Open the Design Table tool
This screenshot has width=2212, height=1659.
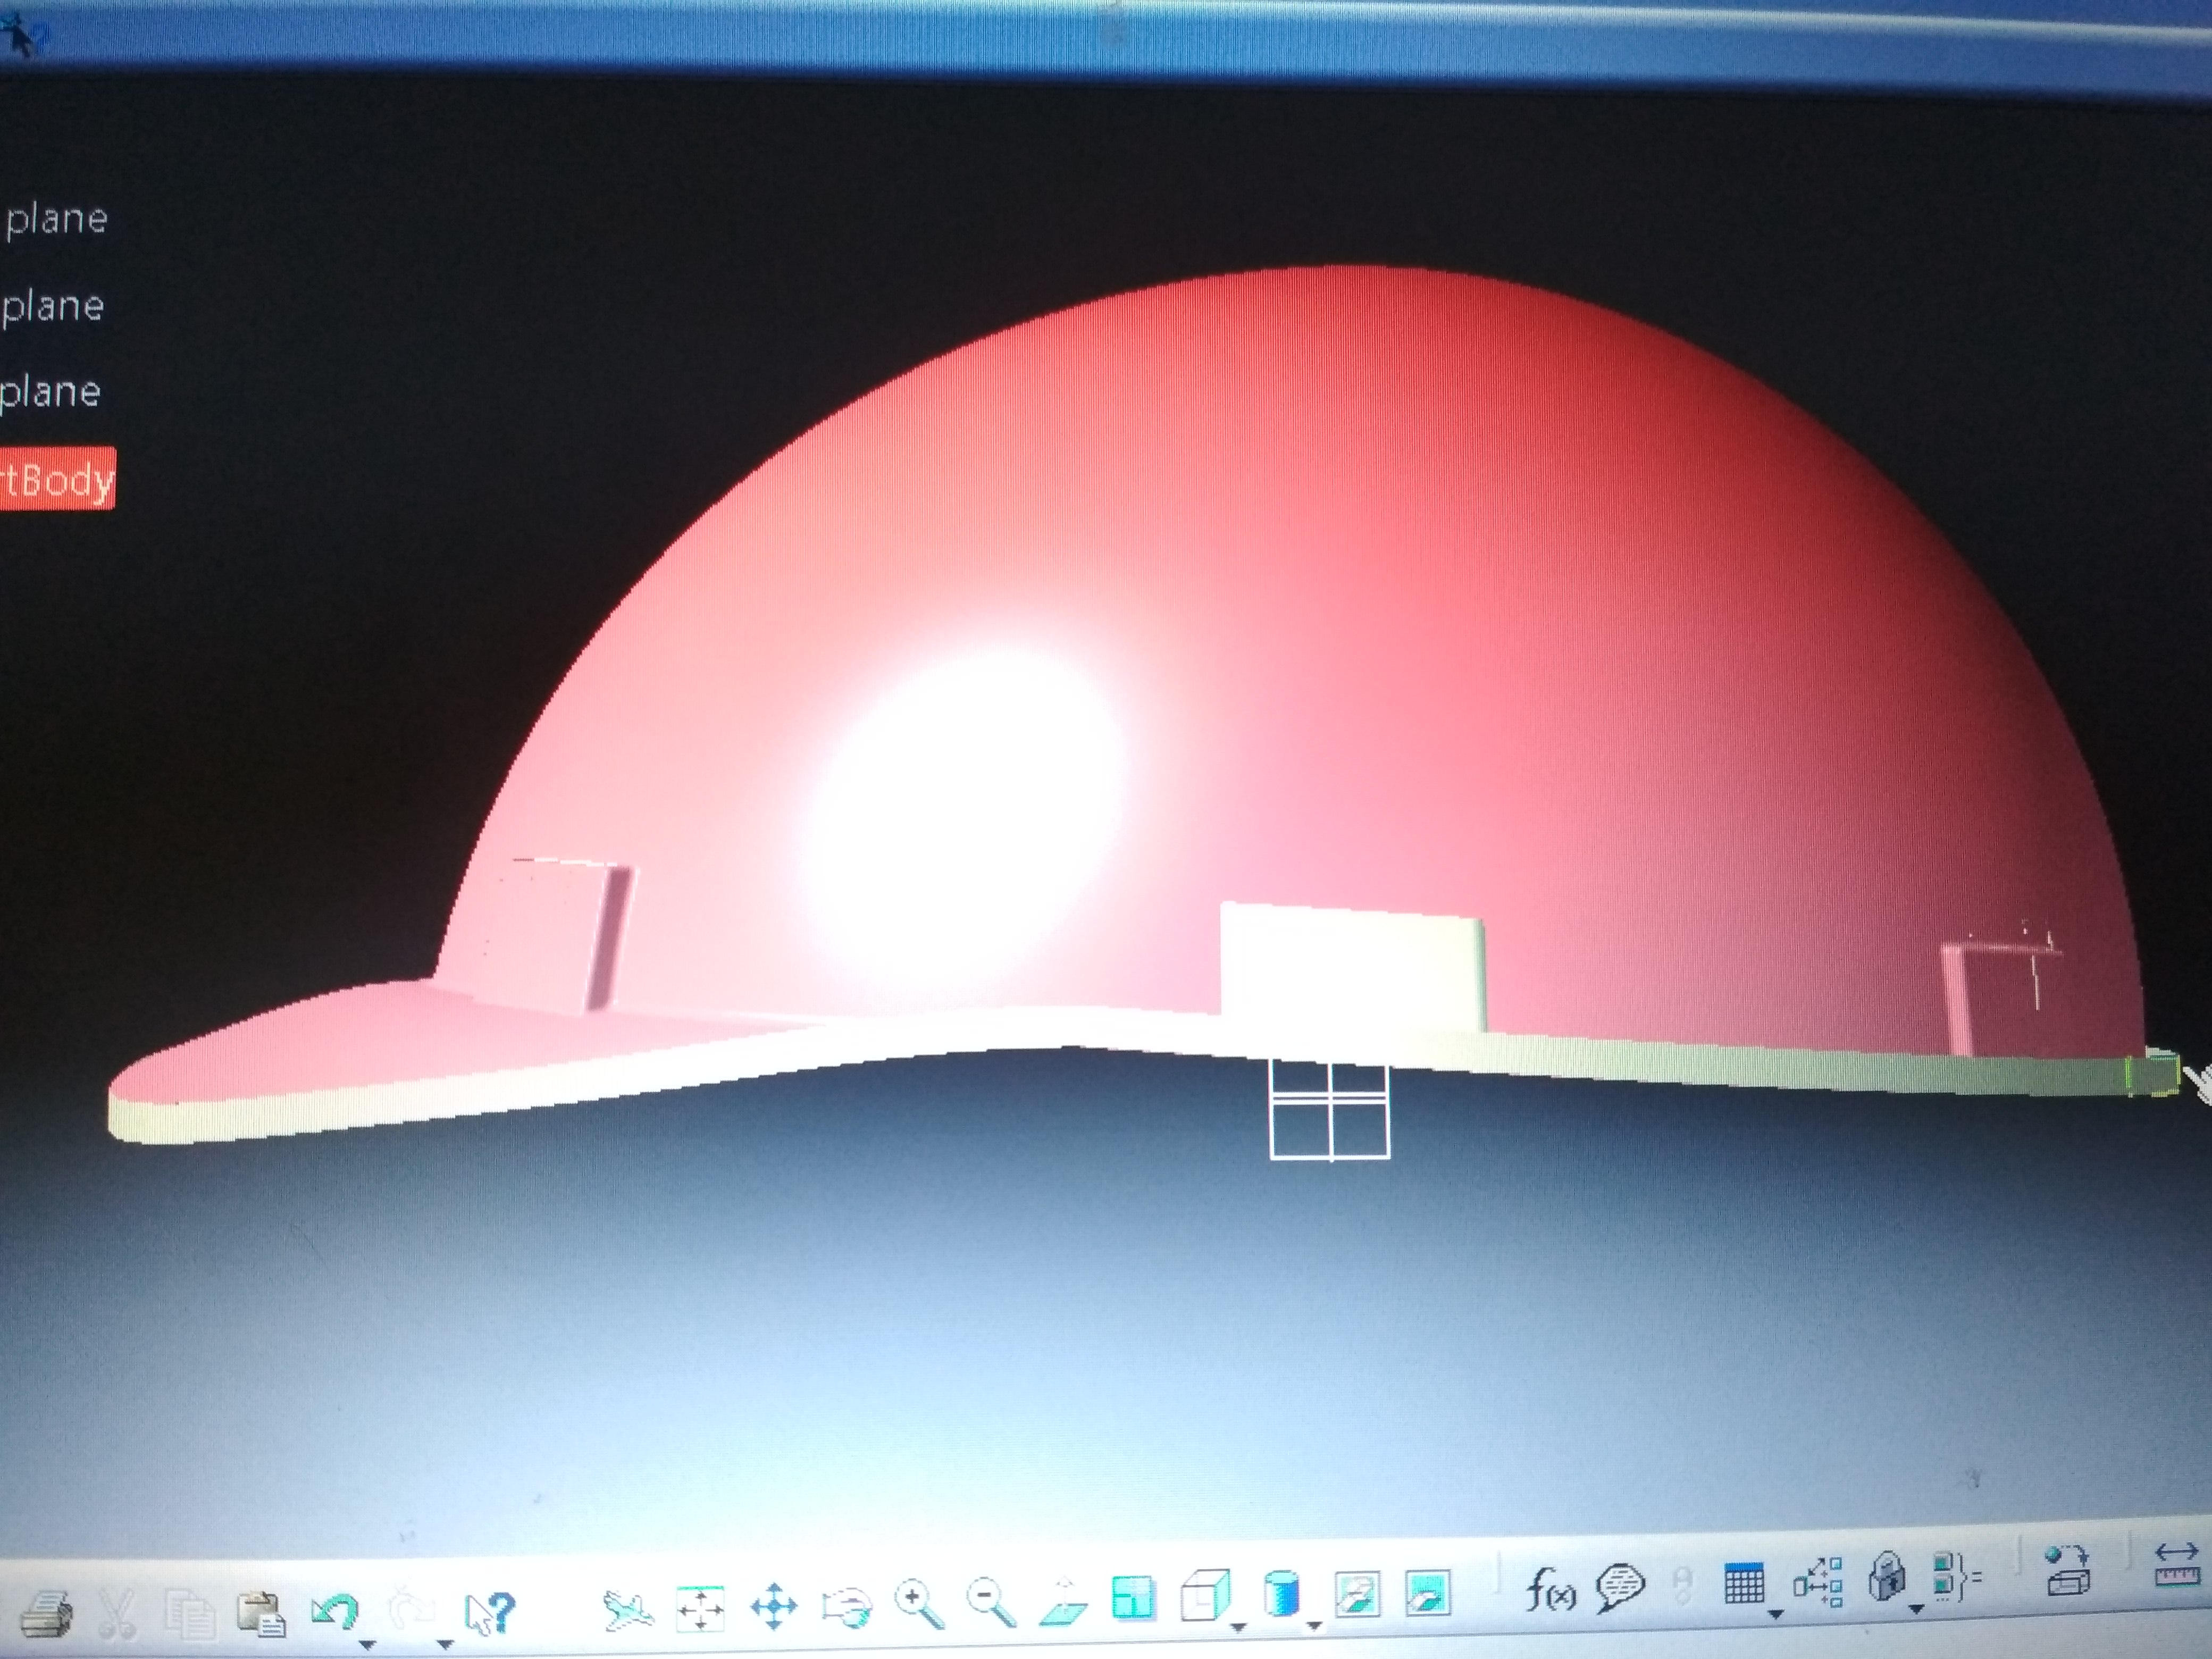click(x=1744, y=1584)
